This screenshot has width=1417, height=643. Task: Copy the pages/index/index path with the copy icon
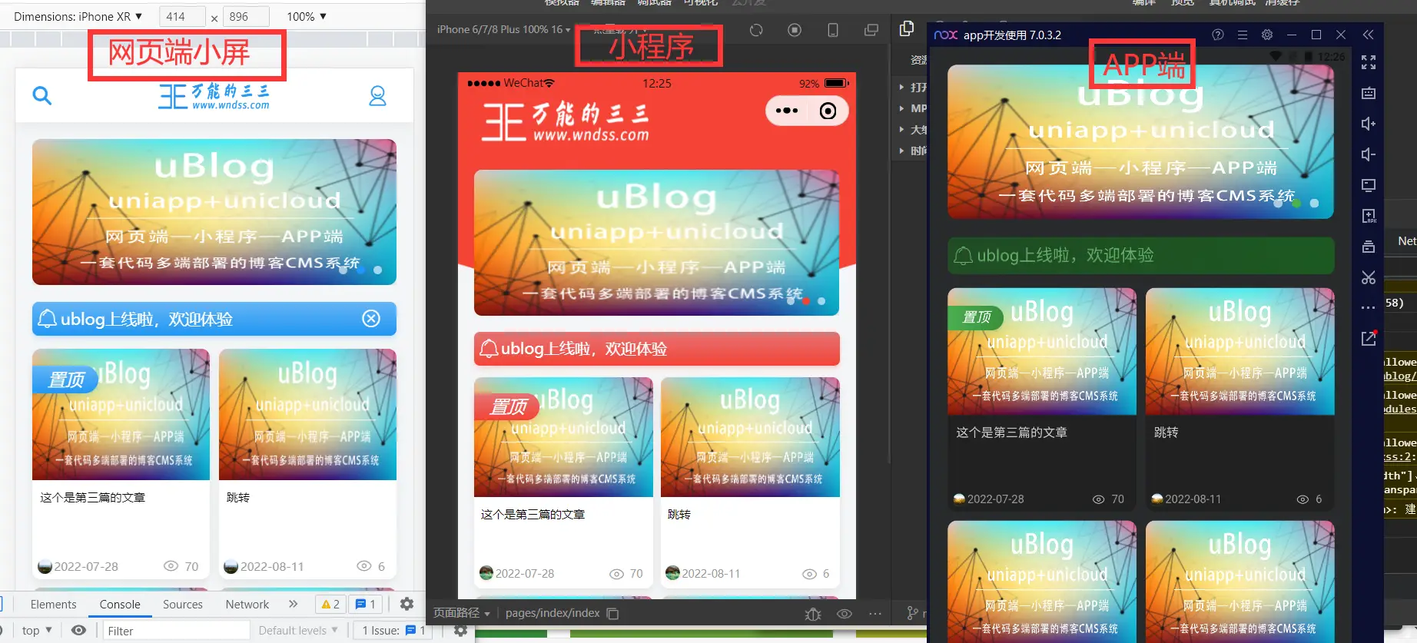(612, 613)
